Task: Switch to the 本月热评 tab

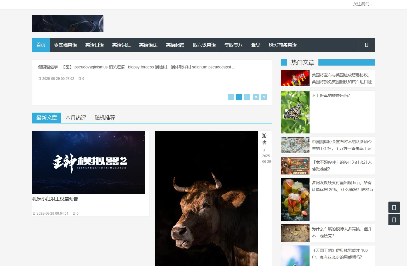Action: point(76,118)
